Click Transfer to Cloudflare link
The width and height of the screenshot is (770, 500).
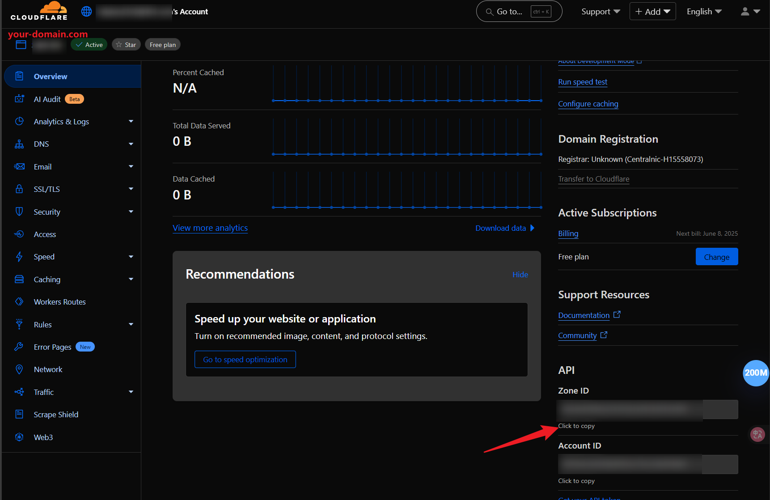593,179
